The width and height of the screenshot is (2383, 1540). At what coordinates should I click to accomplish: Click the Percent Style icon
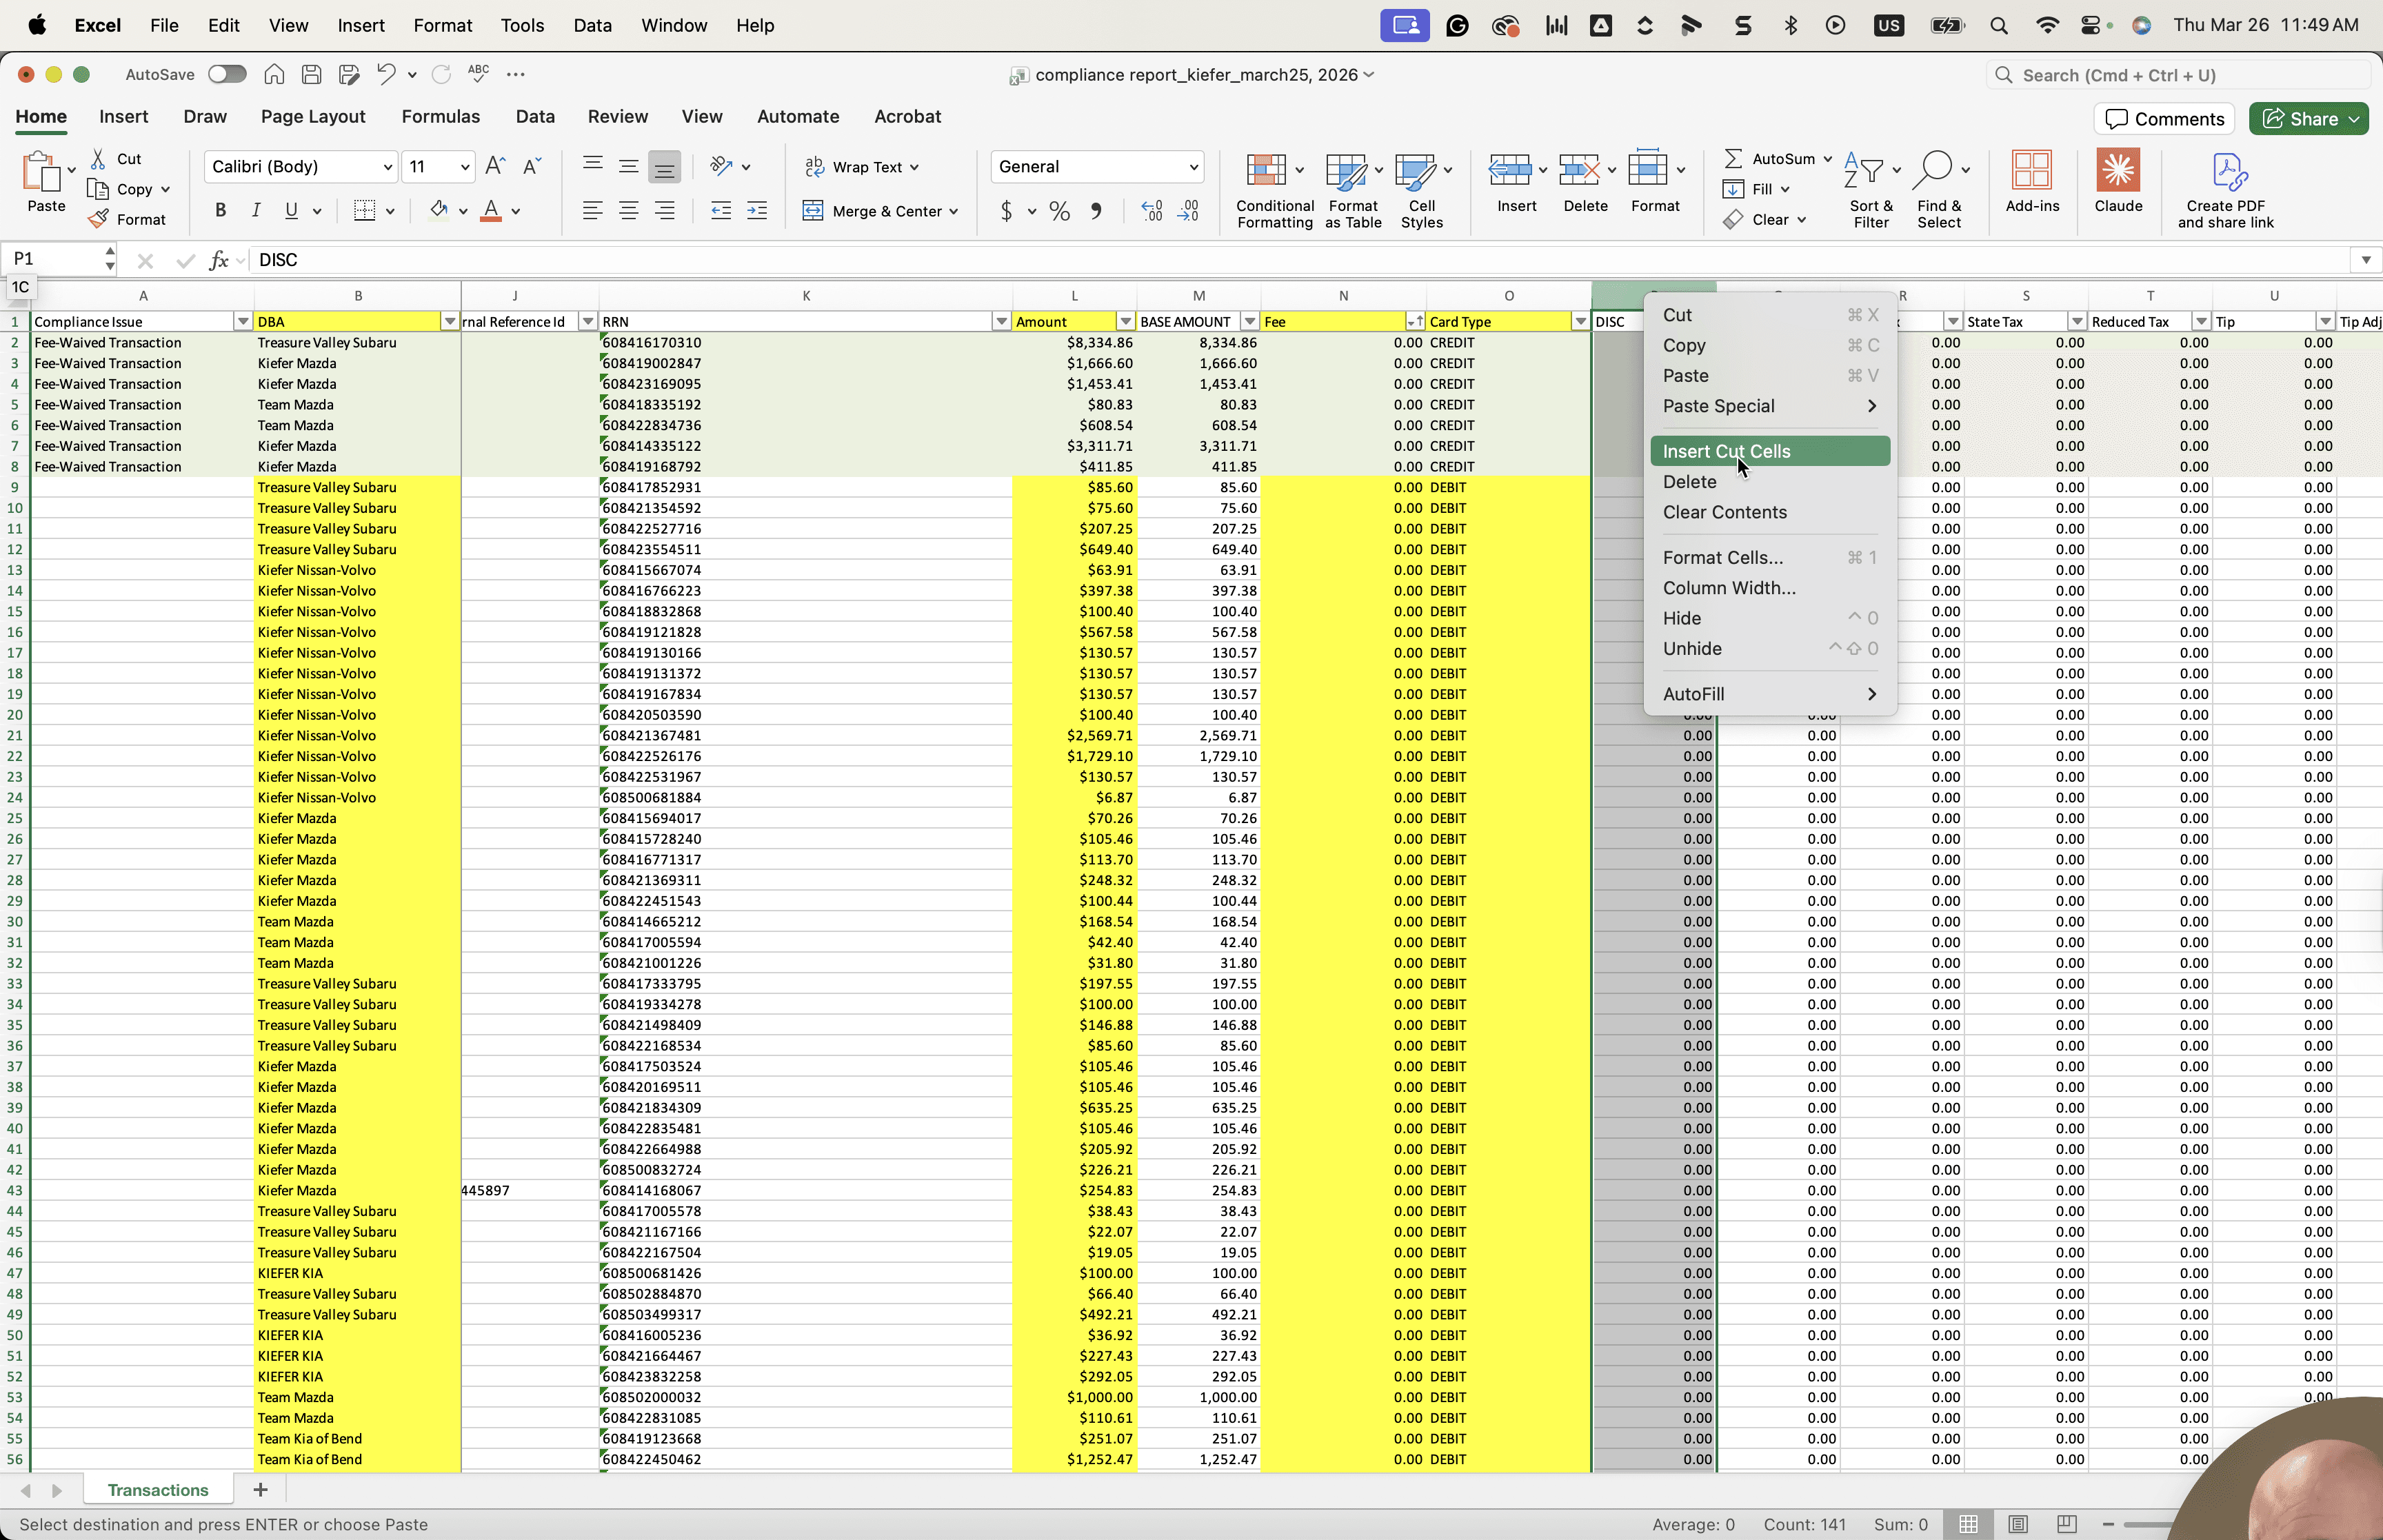click(x=1060, y=211)
